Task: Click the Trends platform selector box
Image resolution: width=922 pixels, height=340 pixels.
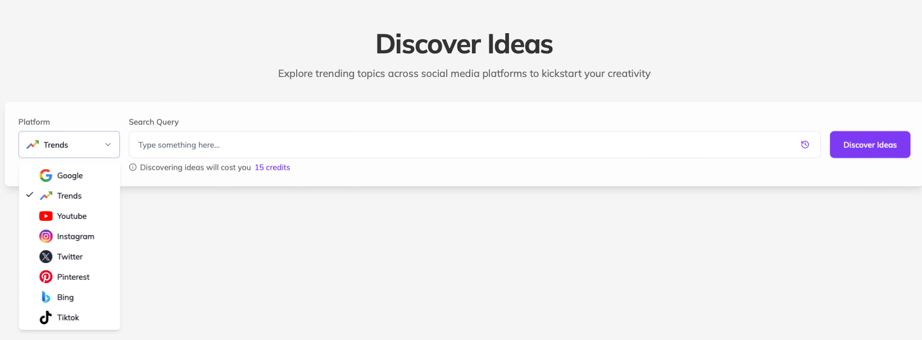Action: (x=69, y=144)
